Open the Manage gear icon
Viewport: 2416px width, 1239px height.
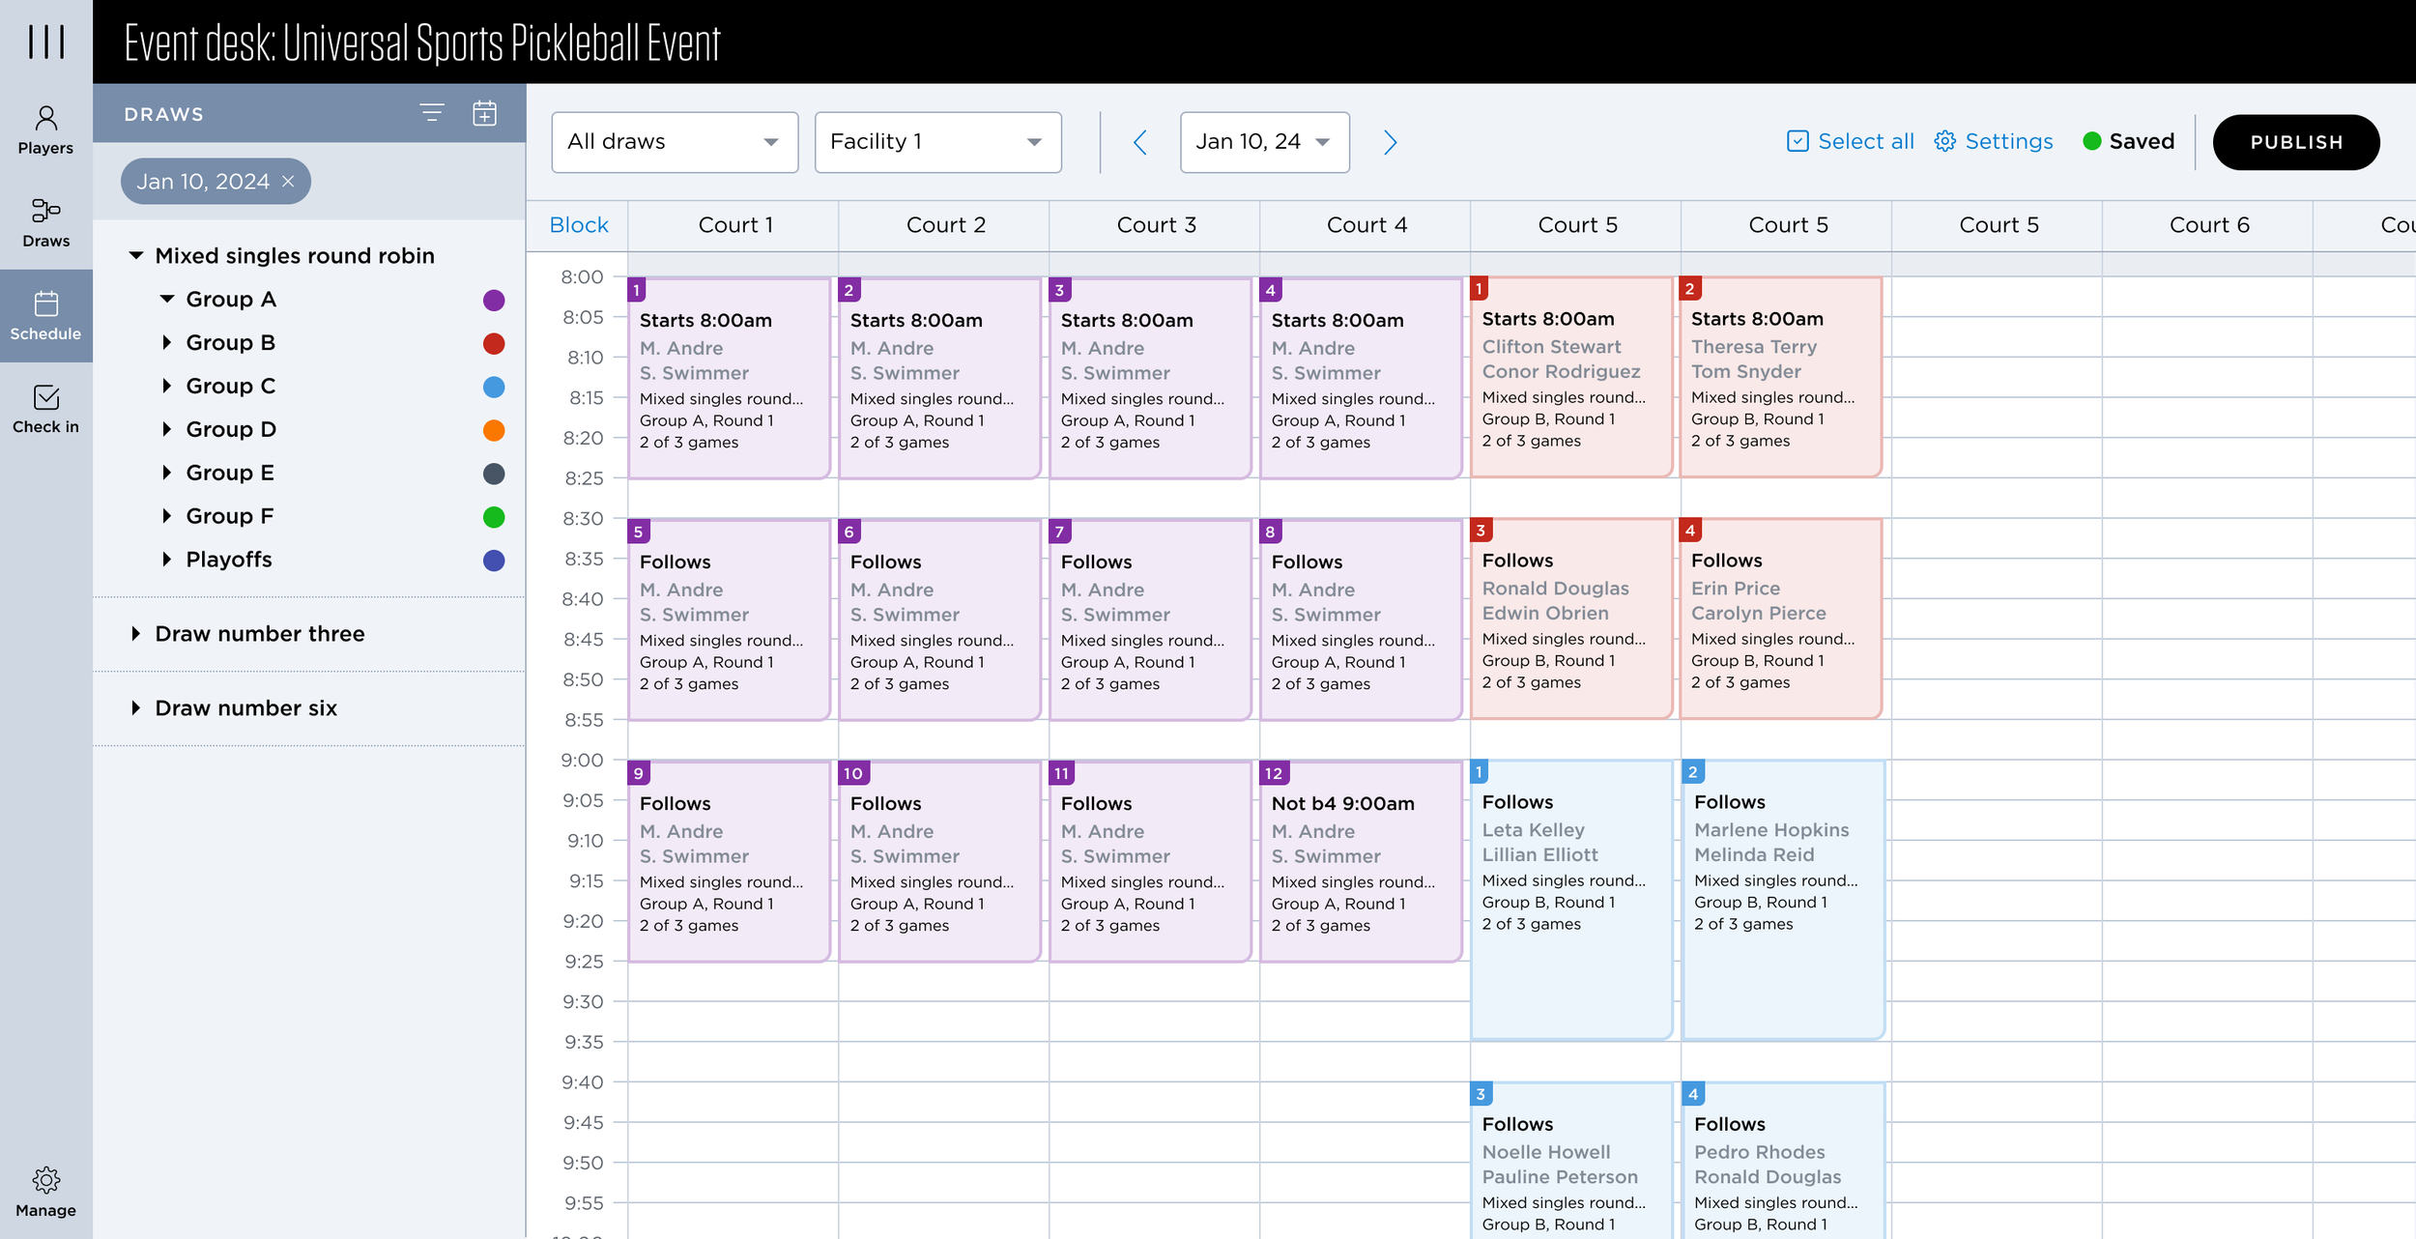pyautogui.click(x=45, y=1191)
